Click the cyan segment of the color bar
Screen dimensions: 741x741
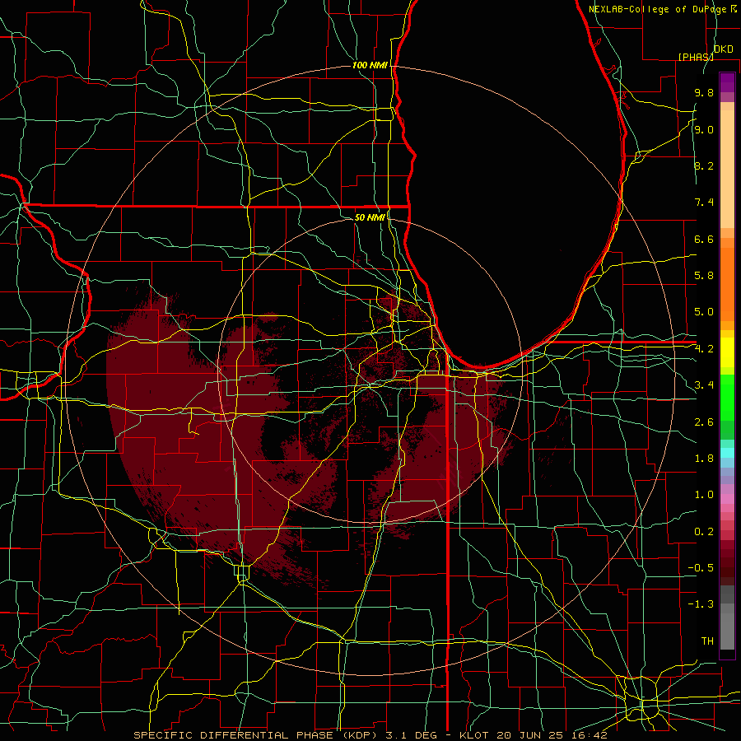pos(727,452)
